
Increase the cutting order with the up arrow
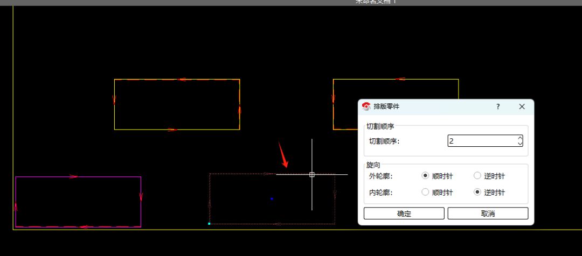point(520,138)
